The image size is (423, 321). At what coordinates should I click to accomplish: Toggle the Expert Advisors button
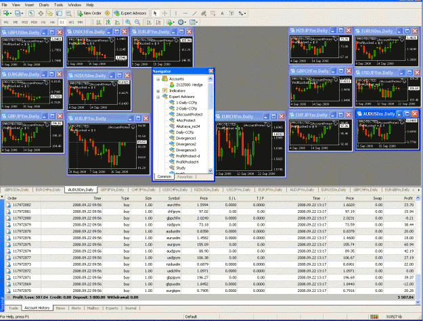click(x=130, y=14)
